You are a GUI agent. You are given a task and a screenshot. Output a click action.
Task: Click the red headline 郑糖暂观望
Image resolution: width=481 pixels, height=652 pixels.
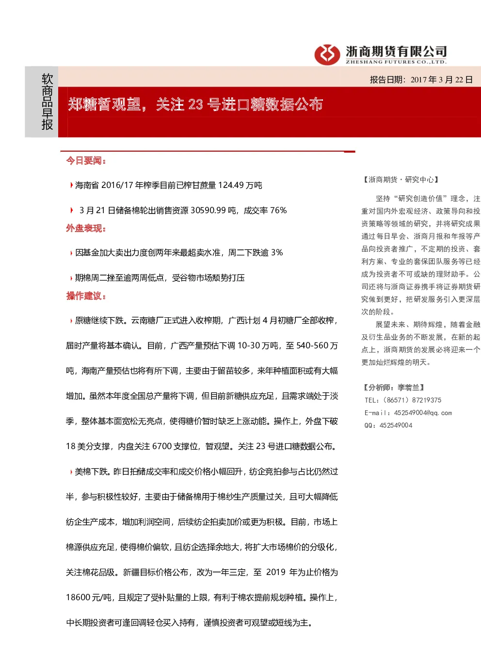click(x=104, y=104)
